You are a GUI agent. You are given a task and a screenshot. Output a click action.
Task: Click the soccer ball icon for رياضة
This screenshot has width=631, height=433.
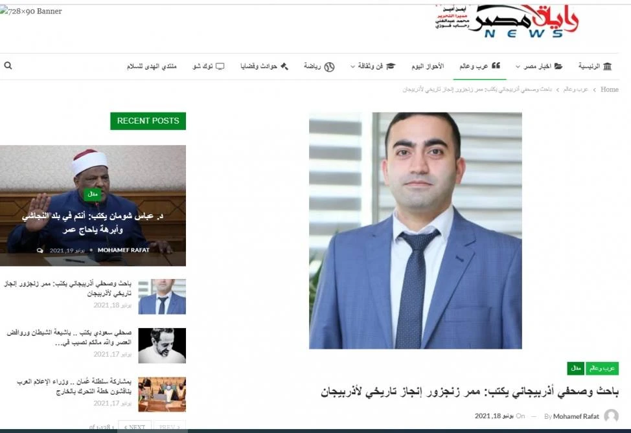pos(329,67)
